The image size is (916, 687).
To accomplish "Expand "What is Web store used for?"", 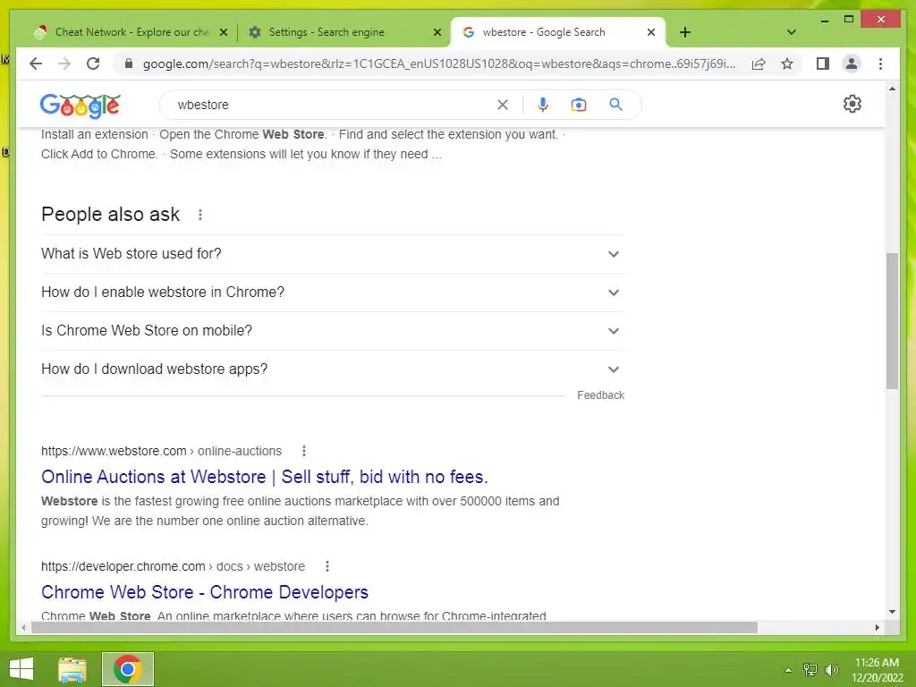I will (333, 253).
